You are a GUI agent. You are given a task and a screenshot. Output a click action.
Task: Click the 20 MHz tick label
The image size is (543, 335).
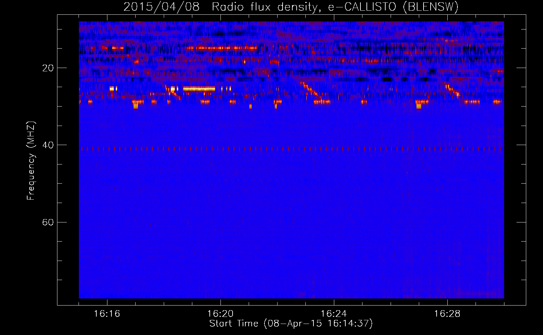click(48, 68)
